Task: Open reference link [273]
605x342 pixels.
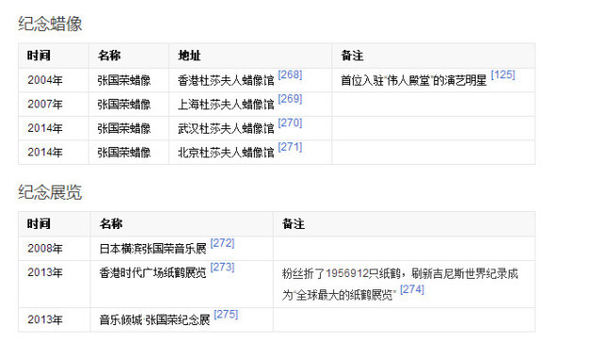Action: tap(222, 268)
